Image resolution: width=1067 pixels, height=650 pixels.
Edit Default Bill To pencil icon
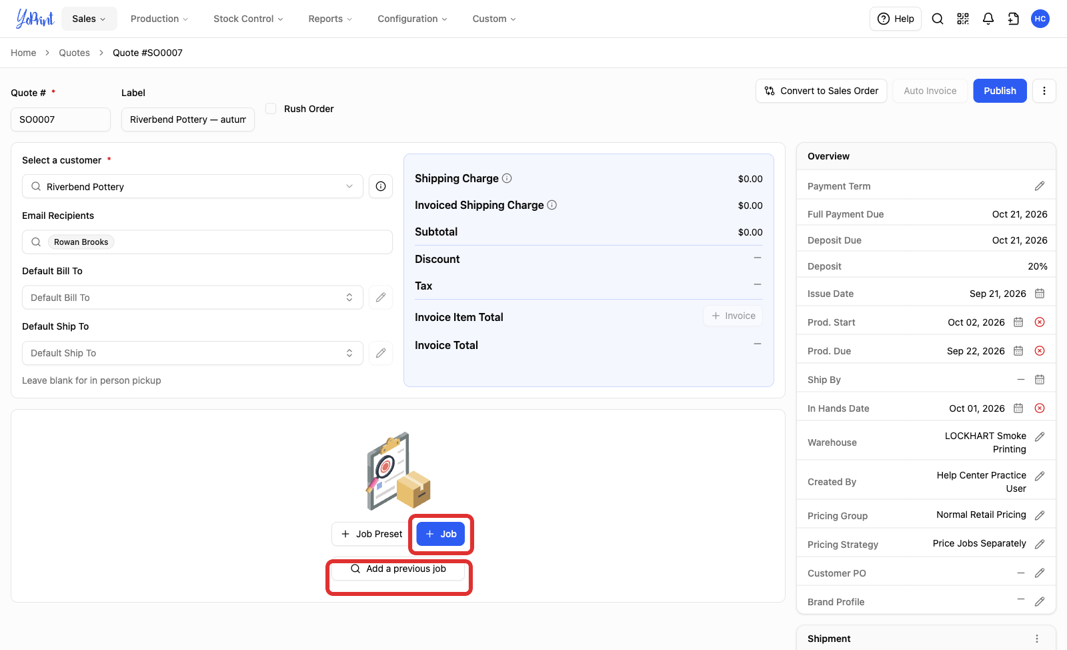[x=381, y=298]
